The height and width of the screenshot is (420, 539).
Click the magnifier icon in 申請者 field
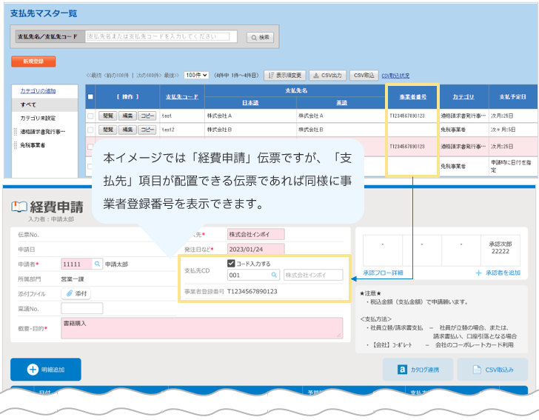98,264
